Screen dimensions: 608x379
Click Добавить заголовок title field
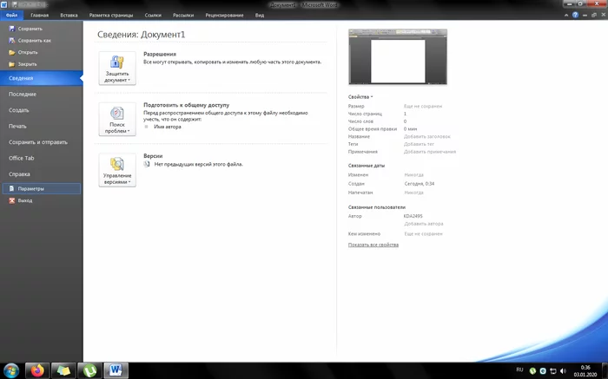click(x=427, y=136)
